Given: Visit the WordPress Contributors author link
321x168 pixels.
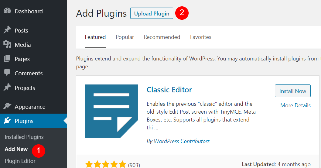Looking at the screenshot, I should [x=182, y=141].
